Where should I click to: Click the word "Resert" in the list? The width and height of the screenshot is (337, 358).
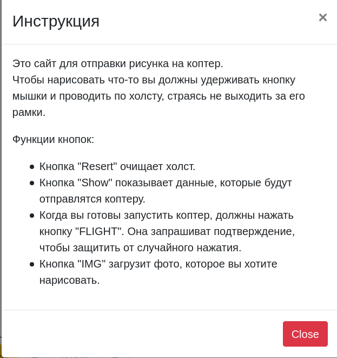pyautogui.click(x=98, y=166)
